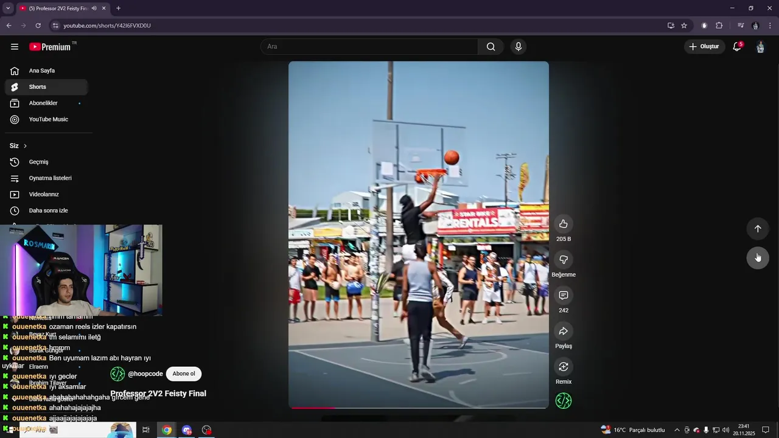779x438 pixels.
Task: Click the search magnifier button
Action: [491, 47]
